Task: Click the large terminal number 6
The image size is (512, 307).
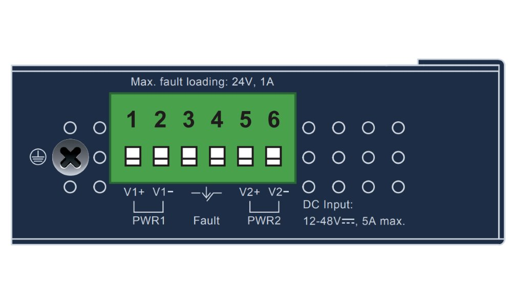Action: point(274,120)
